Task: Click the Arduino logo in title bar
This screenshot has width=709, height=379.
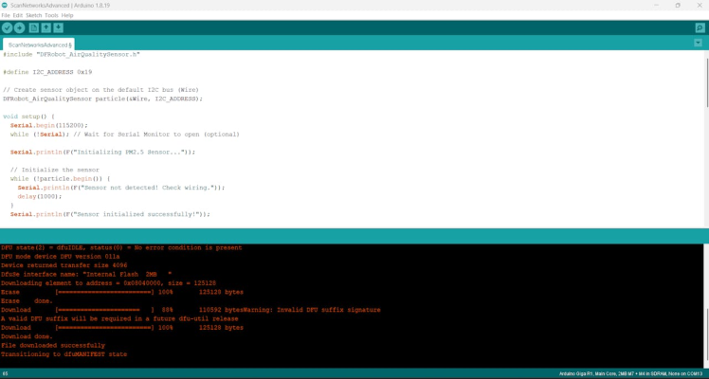Action: coord(5,6)
